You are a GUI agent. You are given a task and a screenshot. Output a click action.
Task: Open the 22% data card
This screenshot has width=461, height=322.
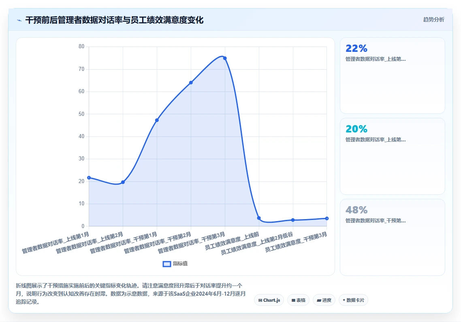(392, 75)
